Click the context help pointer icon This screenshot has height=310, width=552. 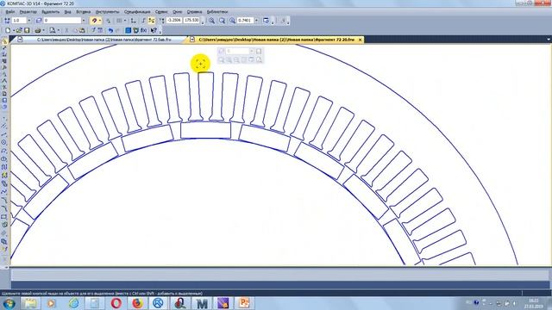pyautogui.click(x=154, y=31)
